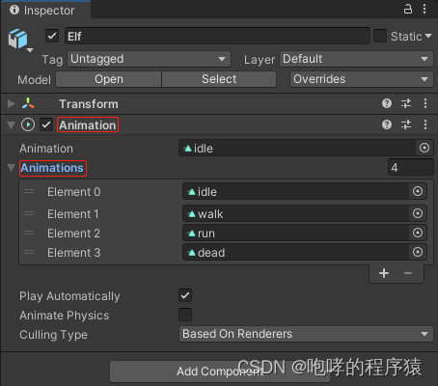Open the Tag dropdown showing Untagged
This screenshot has height=386, width=438.
click(x=149, y=59)
